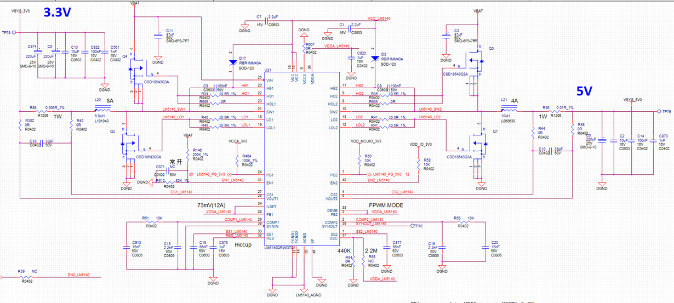Click the LM5140_SW2 net label
Screen dimensions: 674x303
point(431,109)
